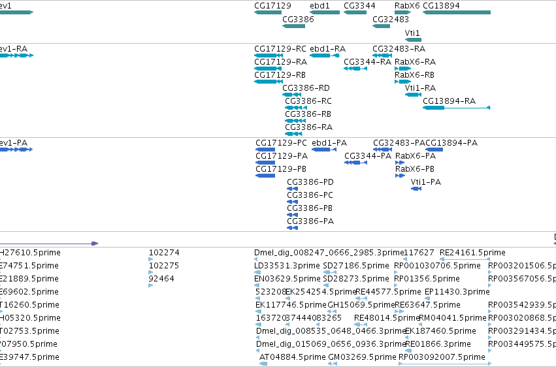The image size is (556, 367).
Task: Click label RE24161.5prime
Action: [472, 253]
